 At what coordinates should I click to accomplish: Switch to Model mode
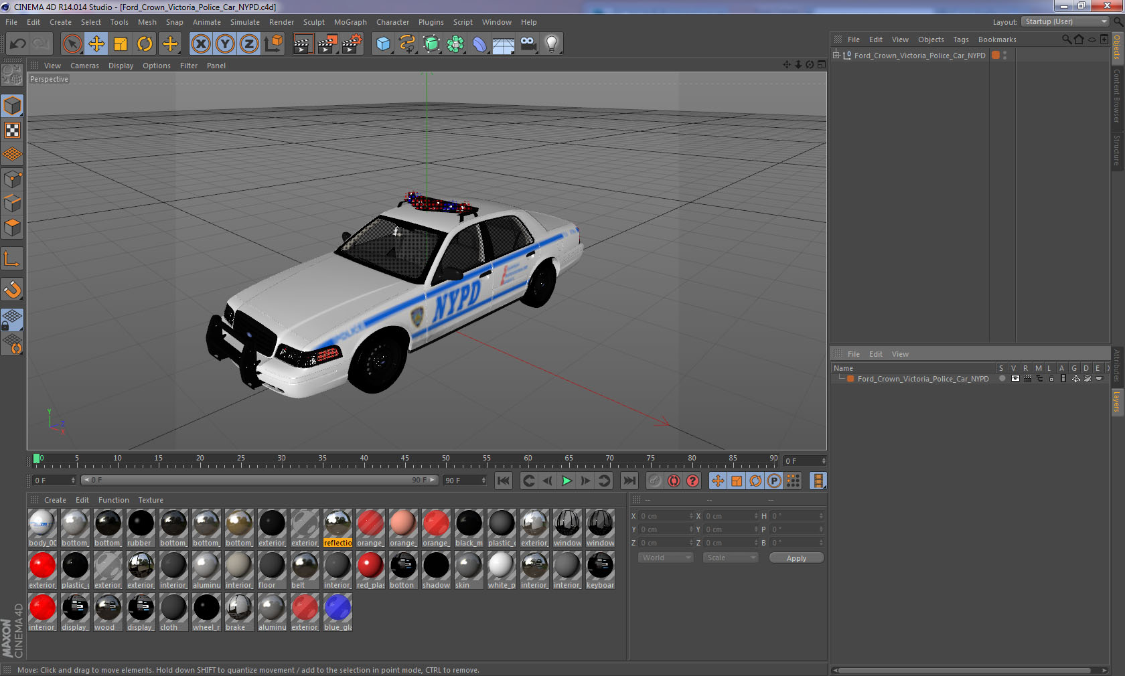[12, 106]
